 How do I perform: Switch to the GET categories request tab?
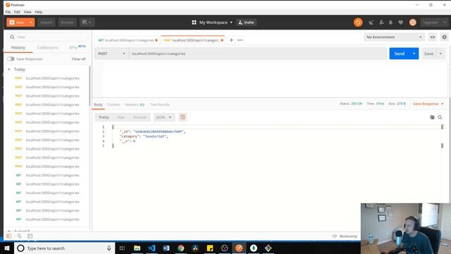coord(128,40)
